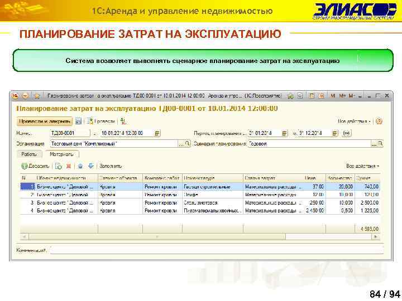
Task: Open calendar picker for period end 31.12.2014
Action: (x=334, y=133)
